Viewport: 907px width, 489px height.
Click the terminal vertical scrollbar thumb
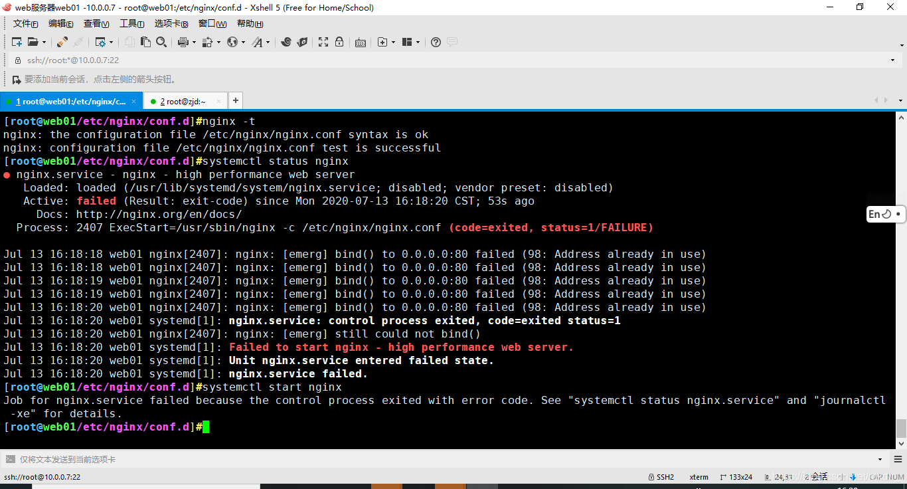tap(901, 428)
